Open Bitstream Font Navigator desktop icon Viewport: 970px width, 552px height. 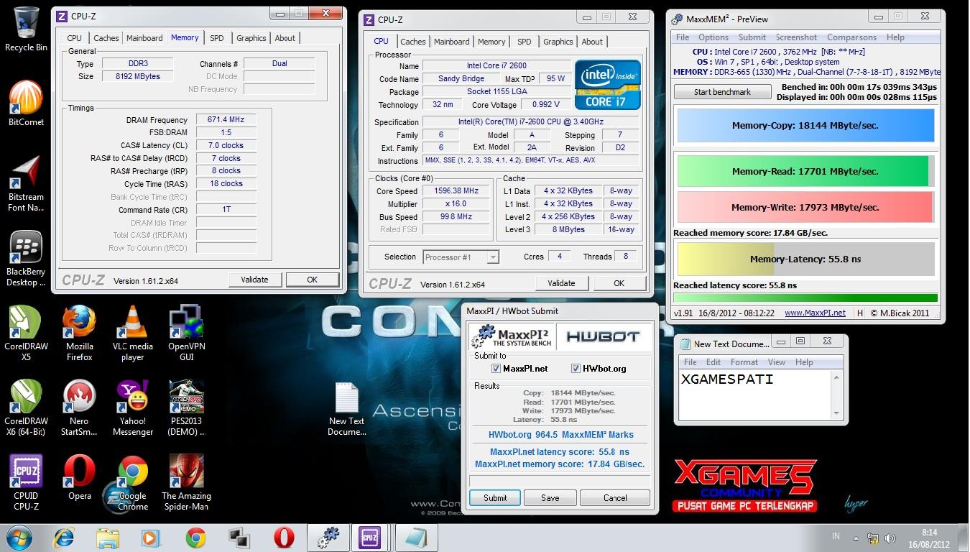pos(26,184)
